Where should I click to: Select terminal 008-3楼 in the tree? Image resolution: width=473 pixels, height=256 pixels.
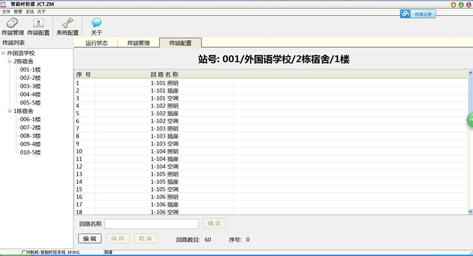[x=30, y=136]
